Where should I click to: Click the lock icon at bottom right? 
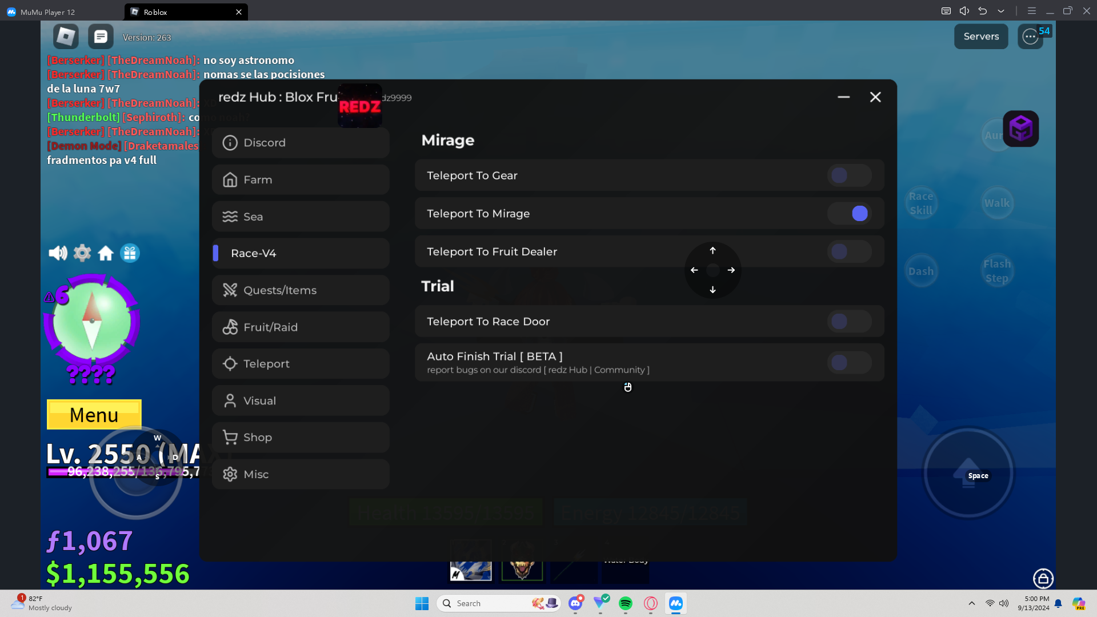click(x=1043, y=579)
